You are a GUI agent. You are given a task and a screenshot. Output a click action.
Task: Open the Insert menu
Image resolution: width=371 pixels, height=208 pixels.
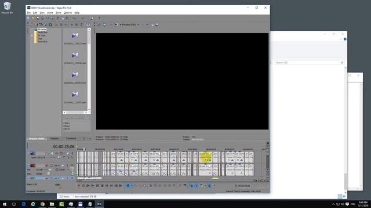[x=50, y=13]
